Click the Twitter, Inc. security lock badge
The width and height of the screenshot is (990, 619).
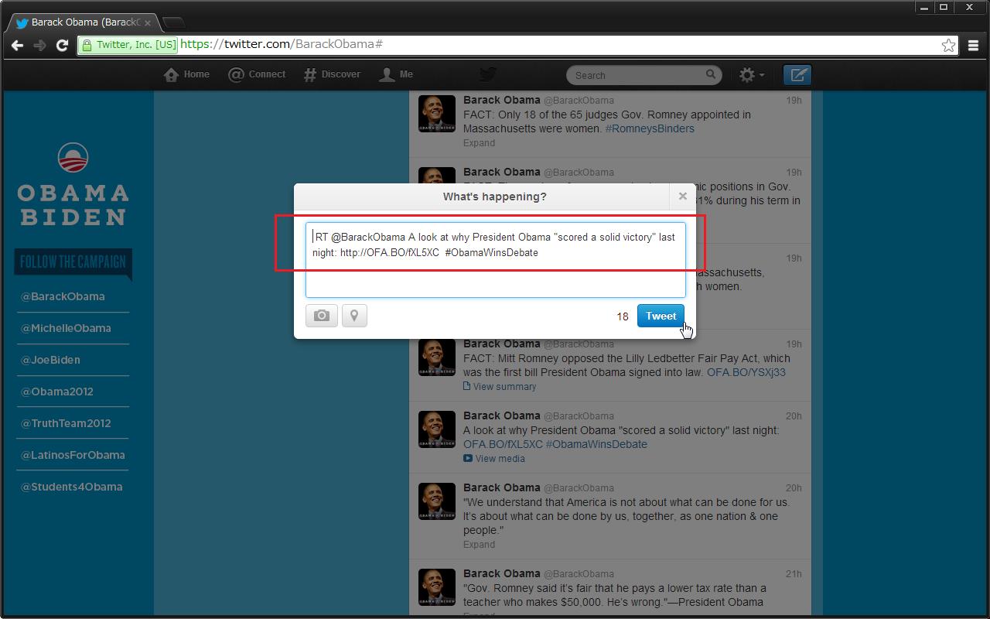click(129, 45)
